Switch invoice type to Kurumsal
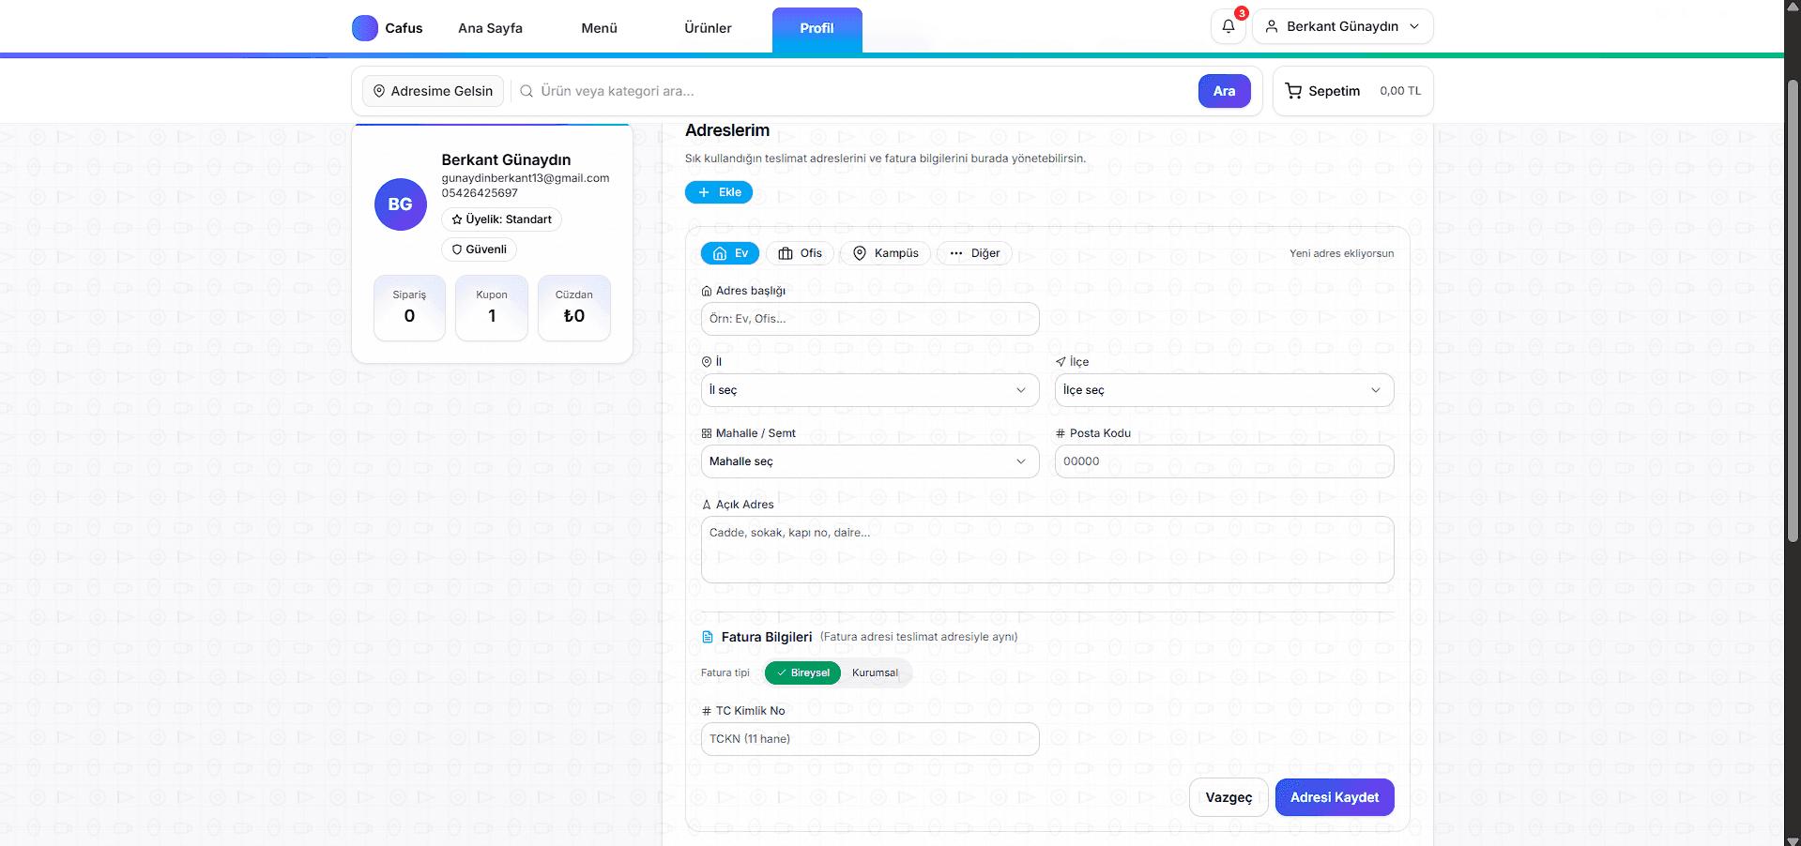Screen dimensions: 1801x846 point(875,672)
